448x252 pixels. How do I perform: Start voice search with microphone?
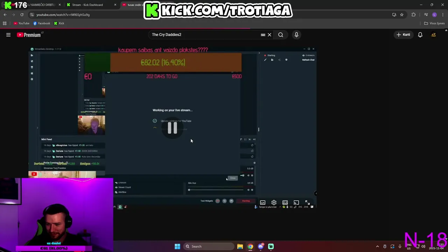pyautogui.click(x=296, y=35)
